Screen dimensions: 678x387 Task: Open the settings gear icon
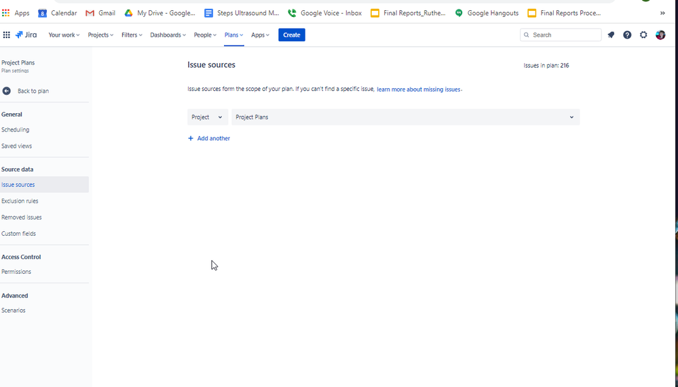click(643, 35)
